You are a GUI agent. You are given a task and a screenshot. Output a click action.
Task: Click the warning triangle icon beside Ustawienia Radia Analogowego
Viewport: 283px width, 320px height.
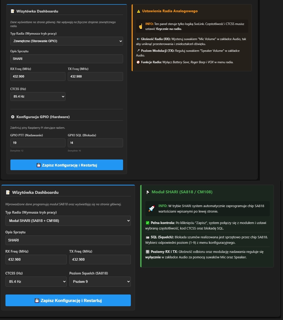pos(138,11)
